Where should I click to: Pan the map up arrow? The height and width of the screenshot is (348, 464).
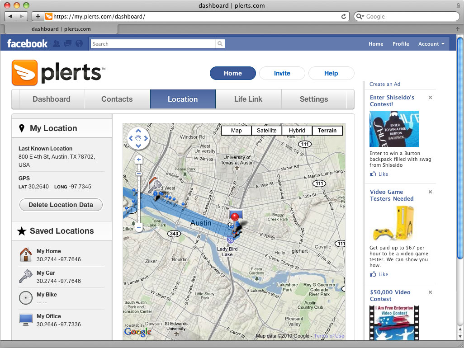(x=138, y=131)
